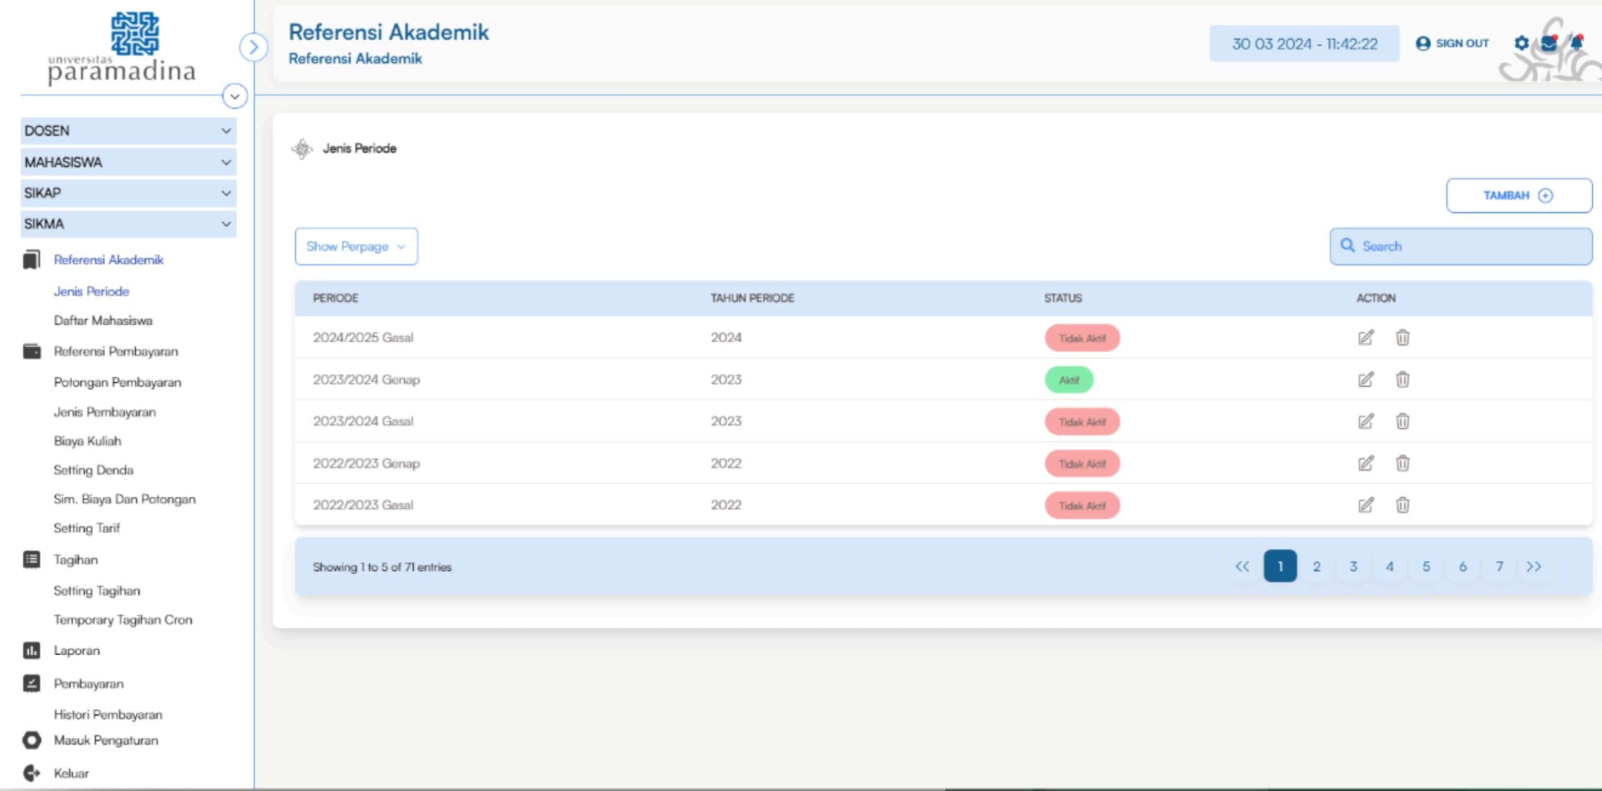1602x791 pixels.
Task: Click the Search input field
Action: [x=1461, y=247]
